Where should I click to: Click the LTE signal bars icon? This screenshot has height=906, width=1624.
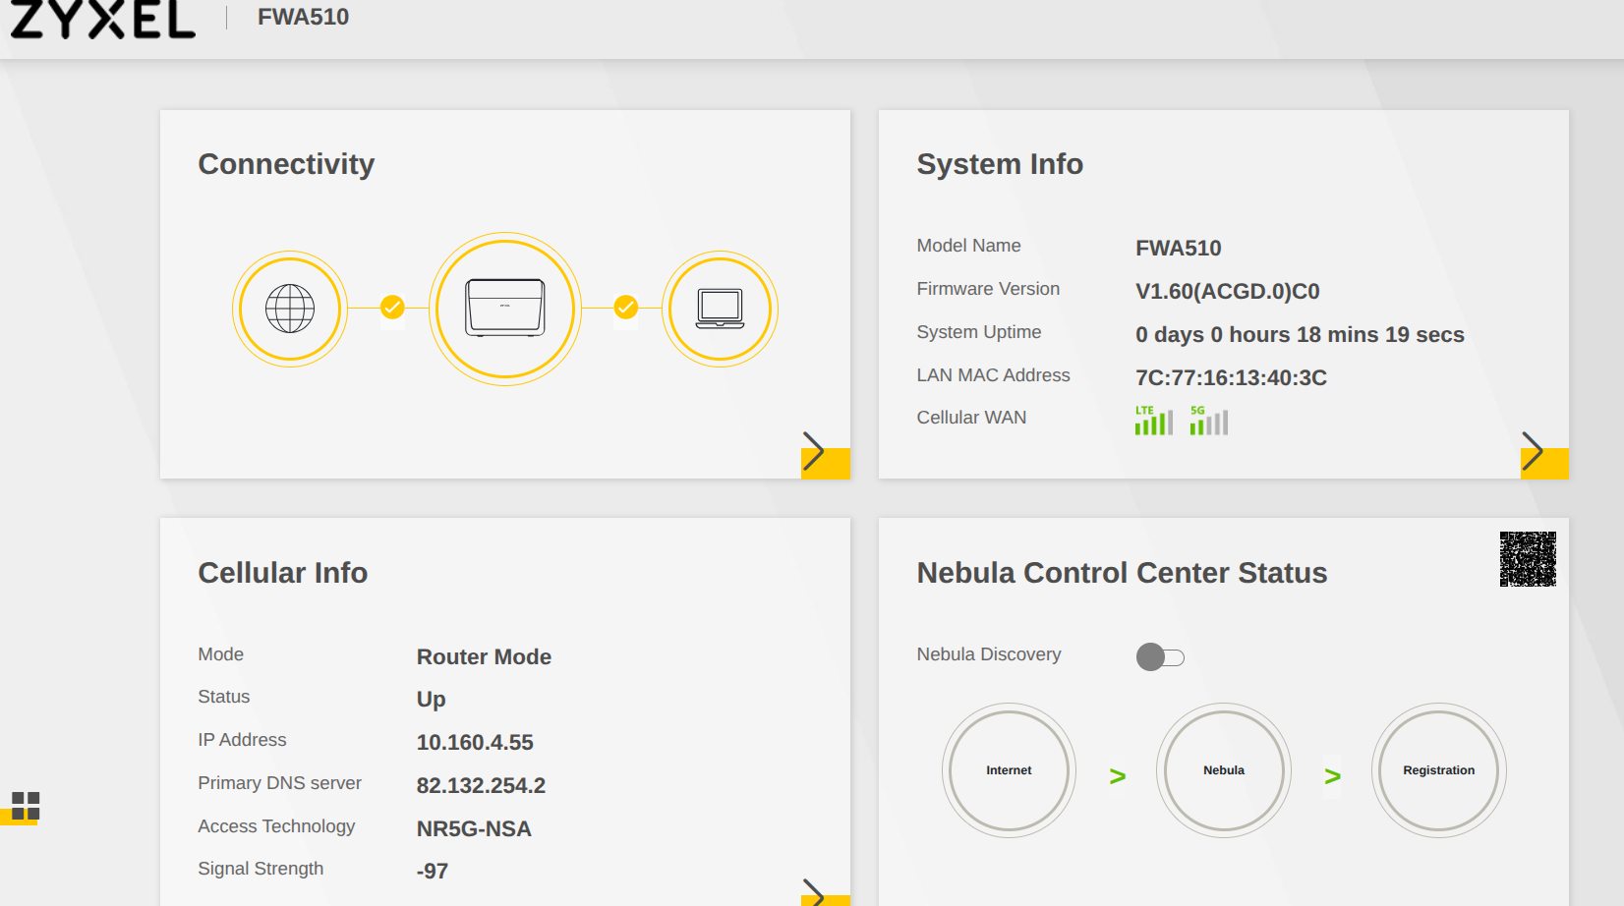[x=1154, y=421]
